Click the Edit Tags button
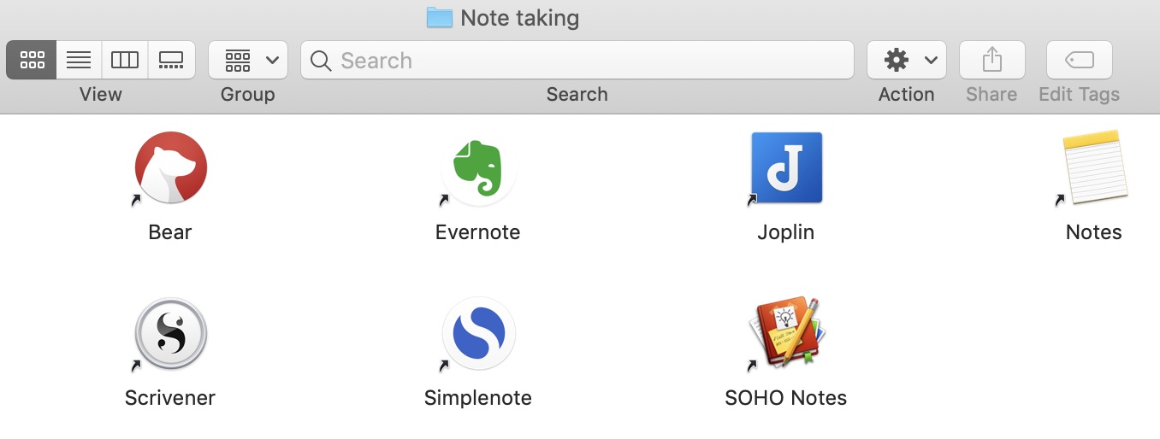The height and width of the screenshot is (439, 1160). [1079, 60]
